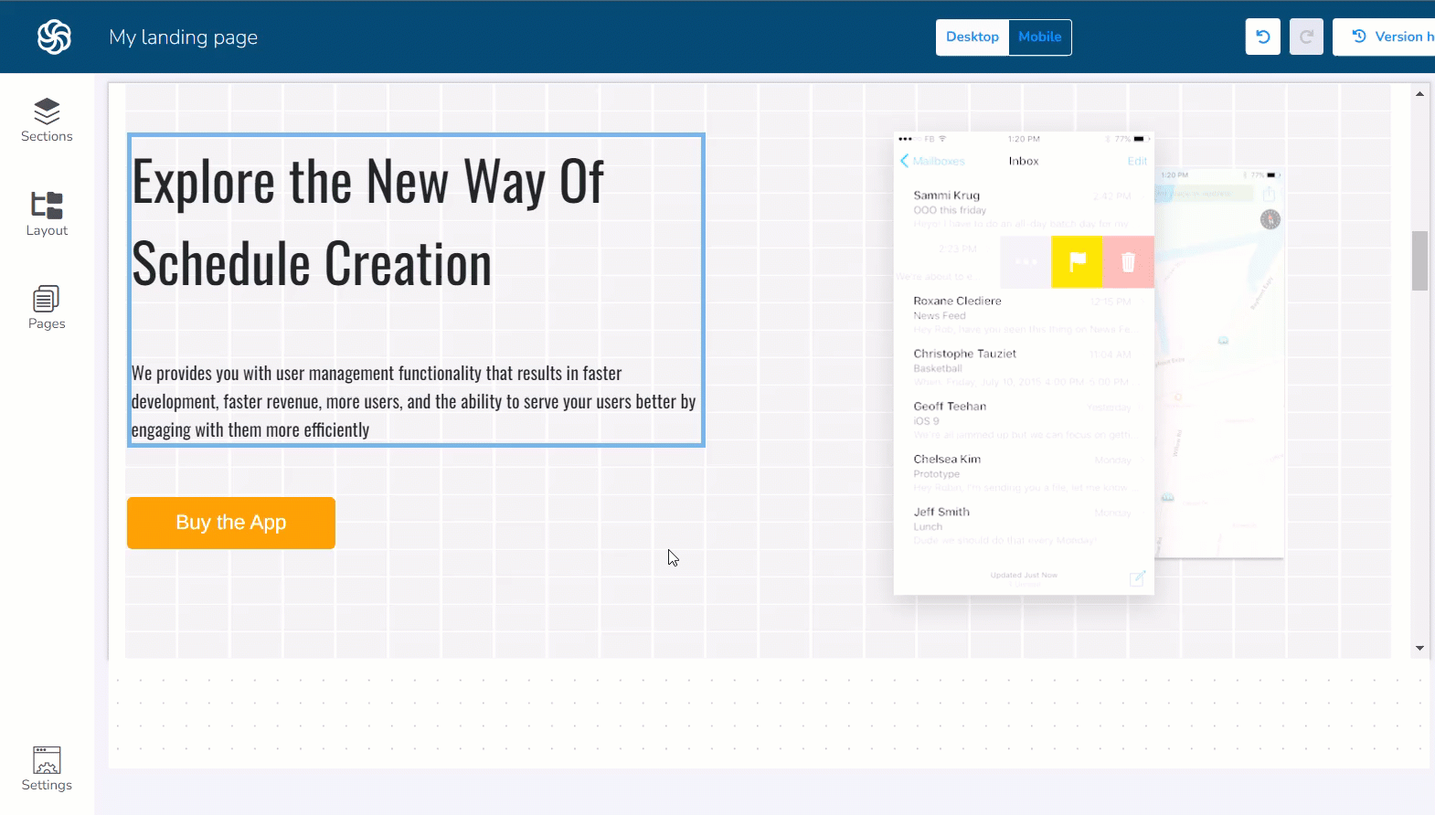Open the Layout panel
This screenshot has width=1435, height=815.
(47, 215)
